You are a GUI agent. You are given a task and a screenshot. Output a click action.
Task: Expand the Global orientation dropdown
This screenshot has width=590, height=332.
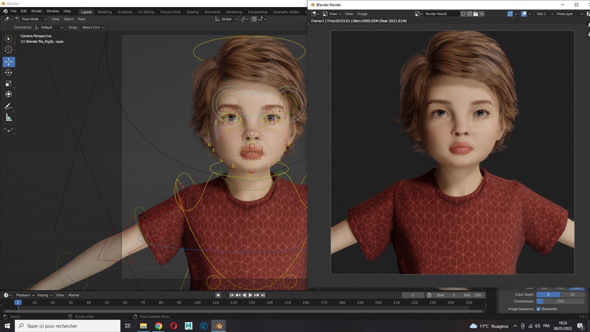(226, 19)
